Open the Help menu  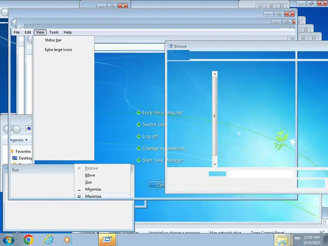[68, 32]
